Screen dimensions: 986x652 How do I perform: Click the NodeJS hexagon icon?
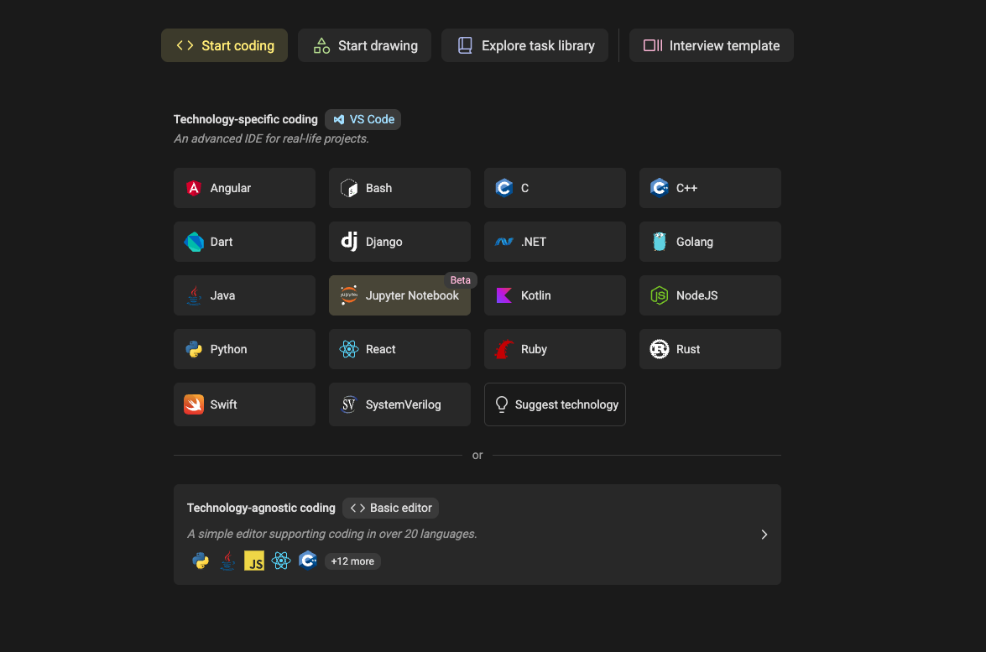click(x=660, y=295)
